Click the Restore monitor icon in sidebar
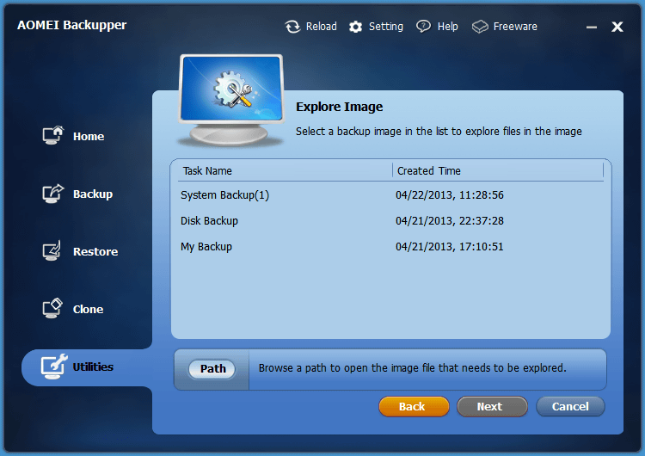The image size is (645, 456). pyautogui.click(x=52, y=250)
